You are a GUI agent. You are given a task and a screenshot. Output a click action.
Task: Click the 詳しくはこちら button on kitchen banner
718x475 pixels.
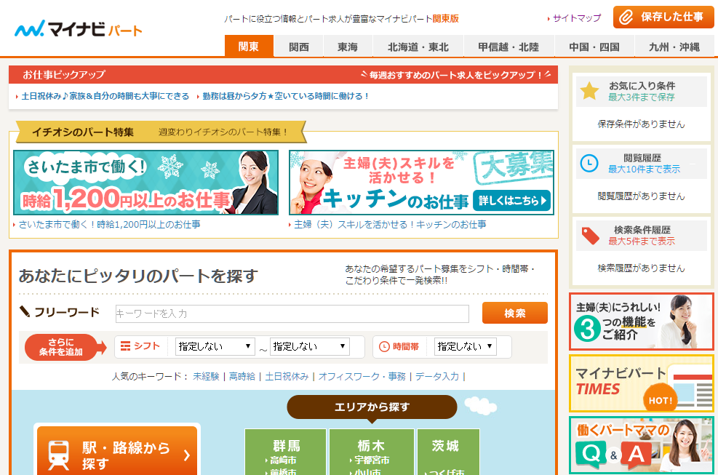(x=511, y=201)
